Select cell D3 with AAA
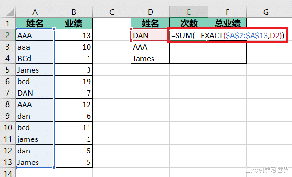This screenshot has width=292, height=177. coord(150,47)
